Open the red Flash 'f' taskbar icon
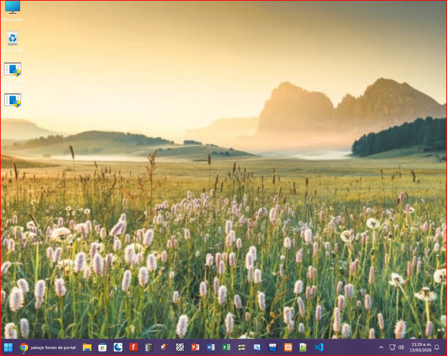The image size is (447, 356). pos(133,348)
